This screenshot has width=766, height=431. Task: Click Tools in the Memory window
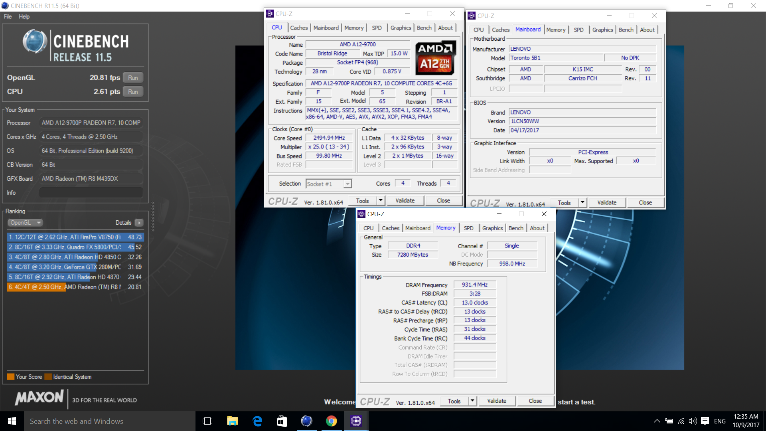tap(454, 401)
